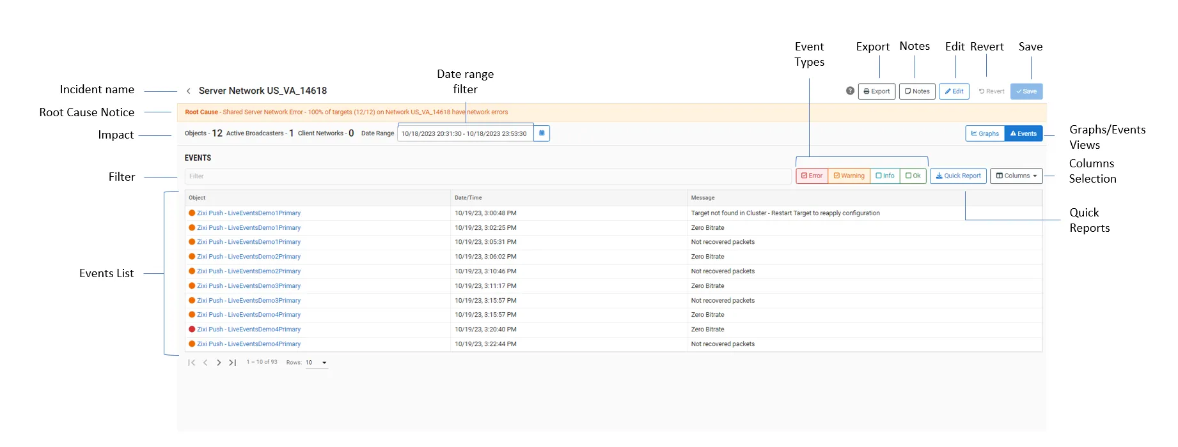
Task: Open LiveEventsDemo1Primary link dated 3:00:48 PM
Action: (x=249, y=213)
